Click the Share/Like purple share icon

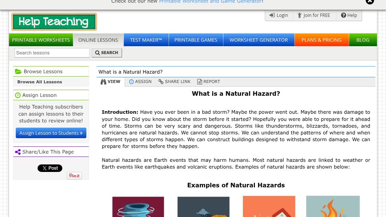[18, 152]
